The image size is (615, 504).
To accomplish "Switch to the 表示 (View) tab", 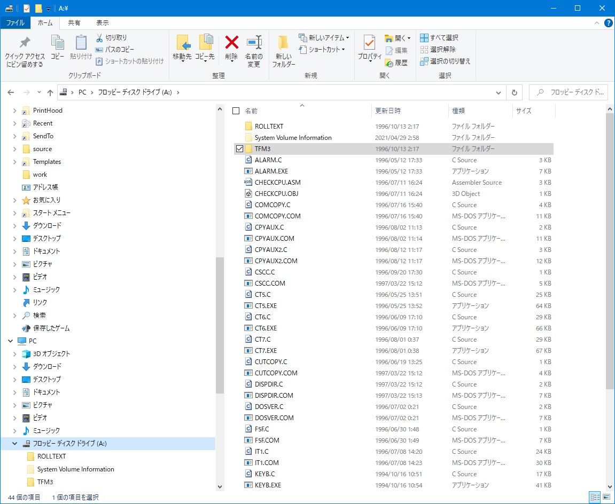I will [103, 23].
